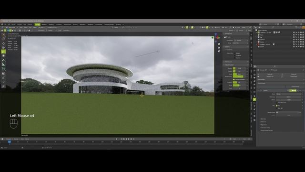
Task: Open the Object properties tab
Action: coord(254,96)
